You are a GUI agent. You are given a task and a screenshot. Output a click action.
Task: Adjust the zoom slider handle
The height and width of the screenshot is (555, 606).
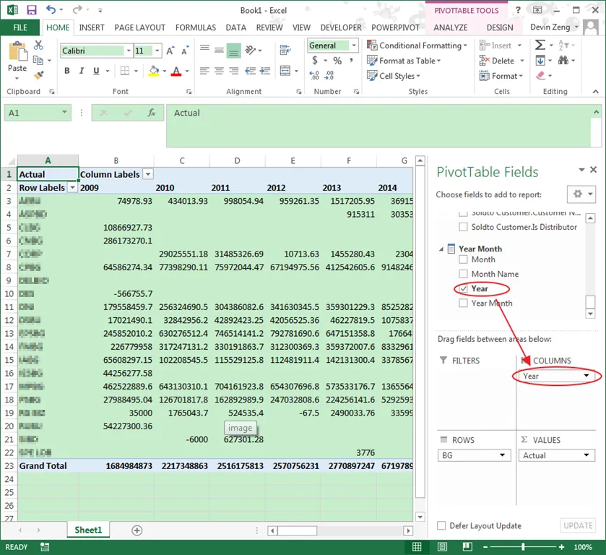(523, 547)
